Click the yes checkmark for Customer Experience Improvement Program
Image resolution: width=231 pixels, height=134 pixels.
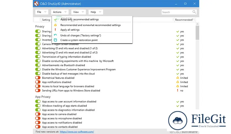[178, 69]
